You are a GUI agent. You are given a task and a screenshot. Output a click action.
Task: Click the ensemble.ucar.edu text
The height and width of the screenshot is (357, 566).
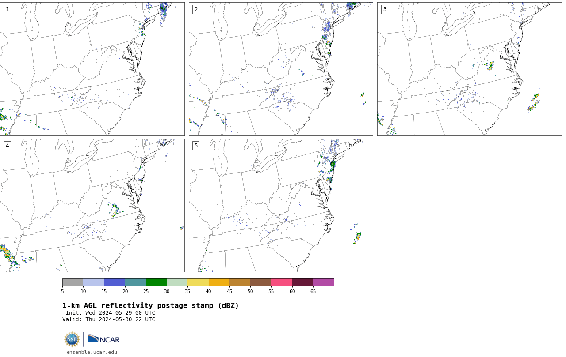92,352
